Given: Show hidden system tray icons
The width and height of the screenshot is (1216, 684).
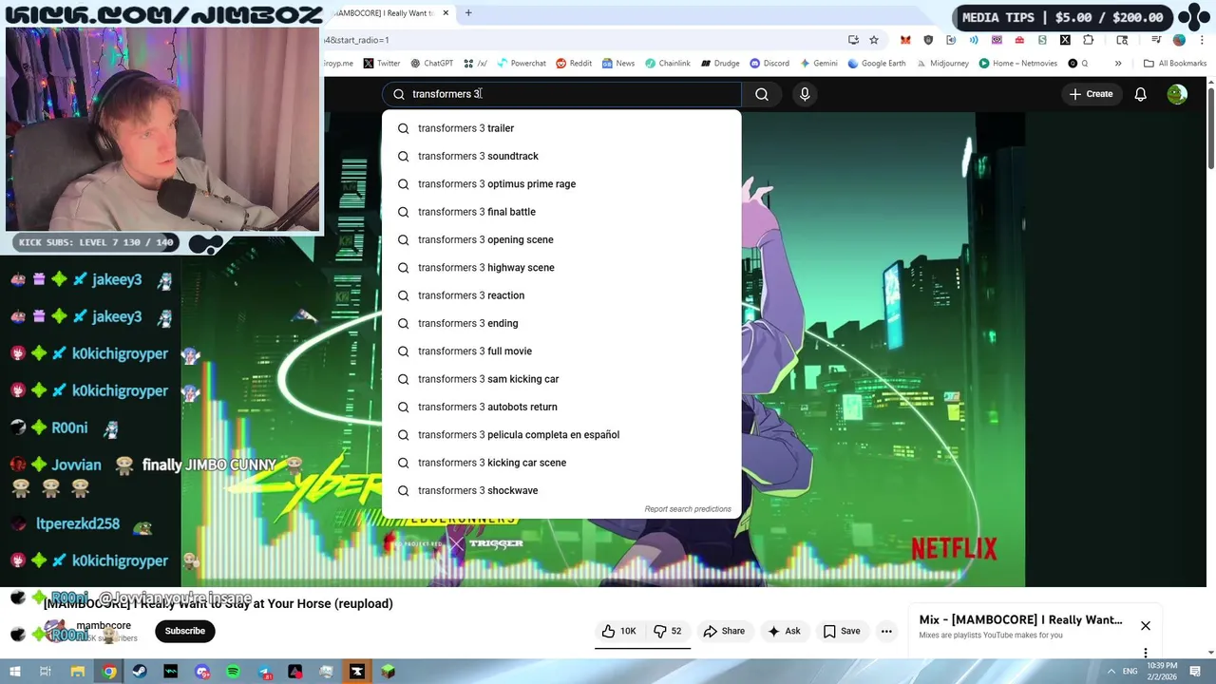Looking at the screenshot, I should coord(1111,672).
